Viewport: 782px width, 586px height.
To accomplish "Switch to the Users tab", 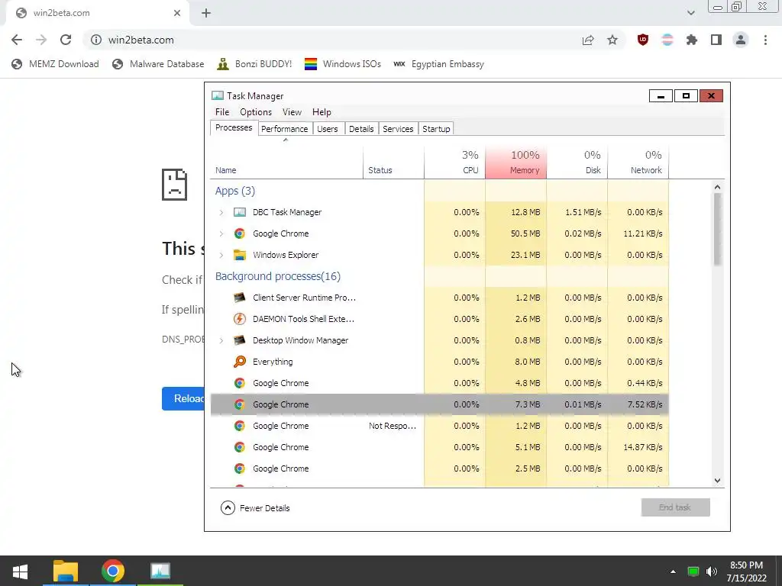I will 328,128.
